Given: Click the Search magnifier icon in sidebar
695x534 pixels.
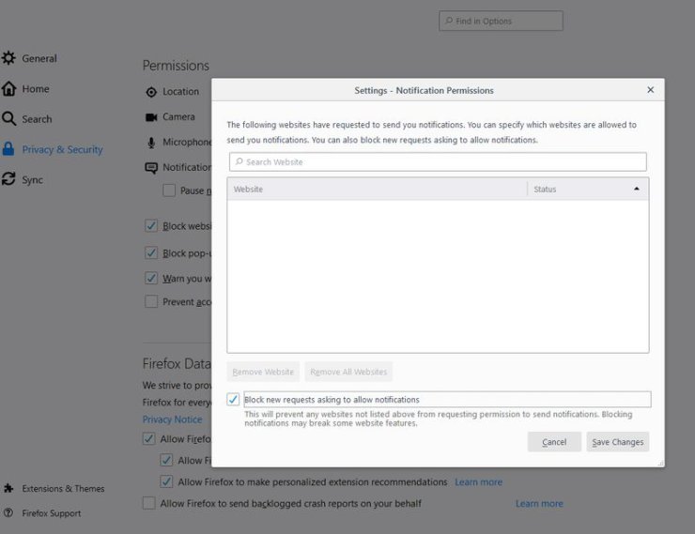Looking at the screenshot, I should (8, 118).
